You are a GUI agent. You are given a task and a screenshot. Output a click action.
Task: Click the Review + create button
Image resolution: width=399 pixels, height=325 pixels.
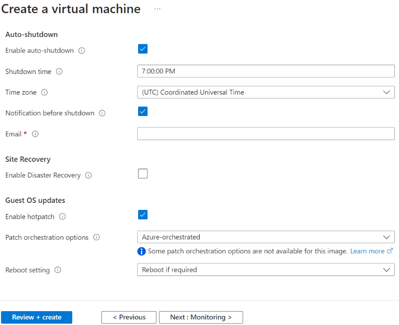click(x=37, y=317)
